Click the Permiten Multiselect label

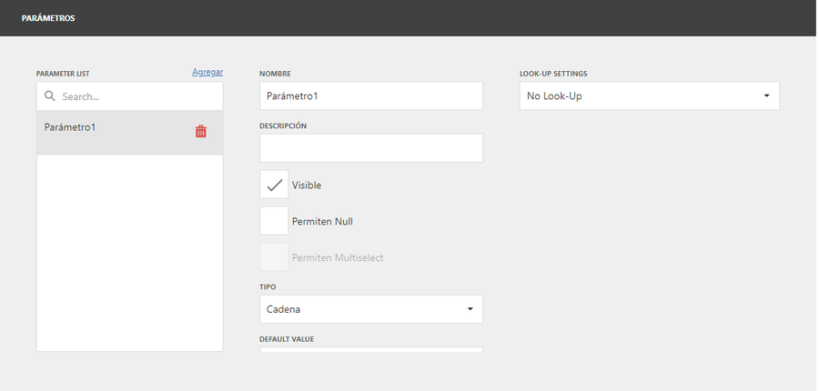pos(338,258)
